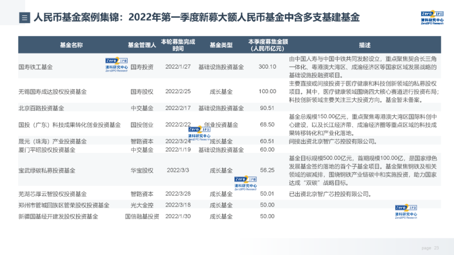Select the fund name 国寿铁工基金
454x255 pixels.
tap(36, 67)
